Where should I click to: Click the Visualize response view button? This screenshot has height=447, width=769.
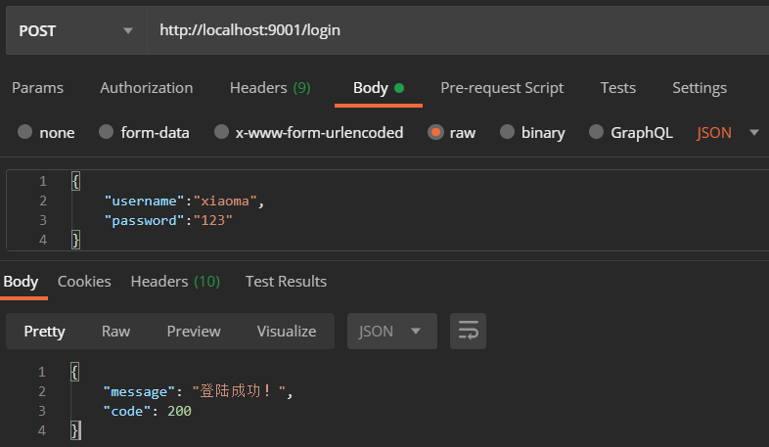point(286,331)
